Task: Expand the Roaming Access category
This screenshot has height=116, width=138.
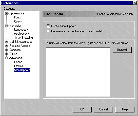Action: click(6, 46)
